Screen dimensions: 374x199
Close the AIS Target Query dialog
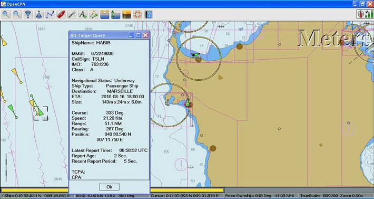pyautogui.click(x=145, y=35)
